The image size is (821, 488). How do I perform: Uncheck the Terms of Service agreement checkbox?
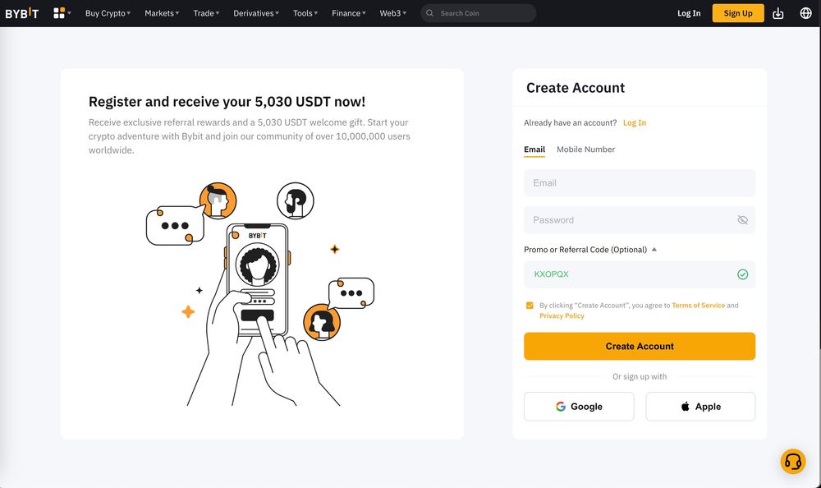[x=529, y=304]
